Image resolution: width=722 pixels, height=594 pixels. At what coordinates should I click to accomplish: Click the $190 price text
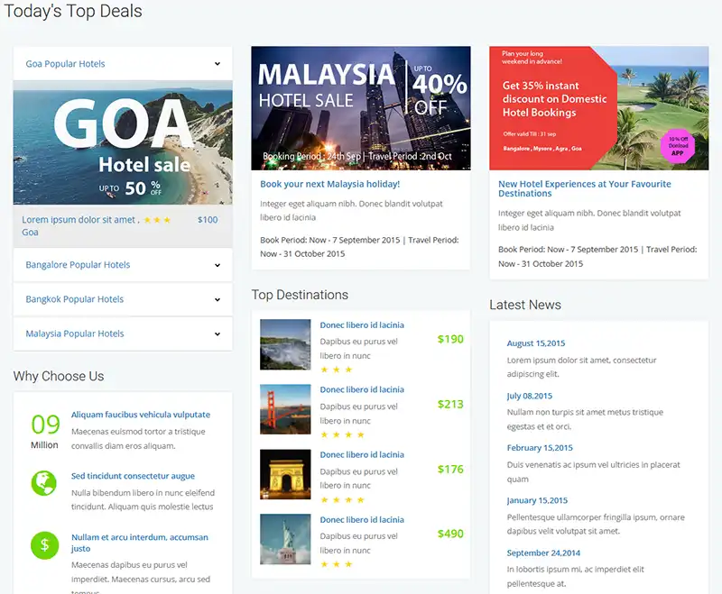pyautogui.click(x=450, y=339)
